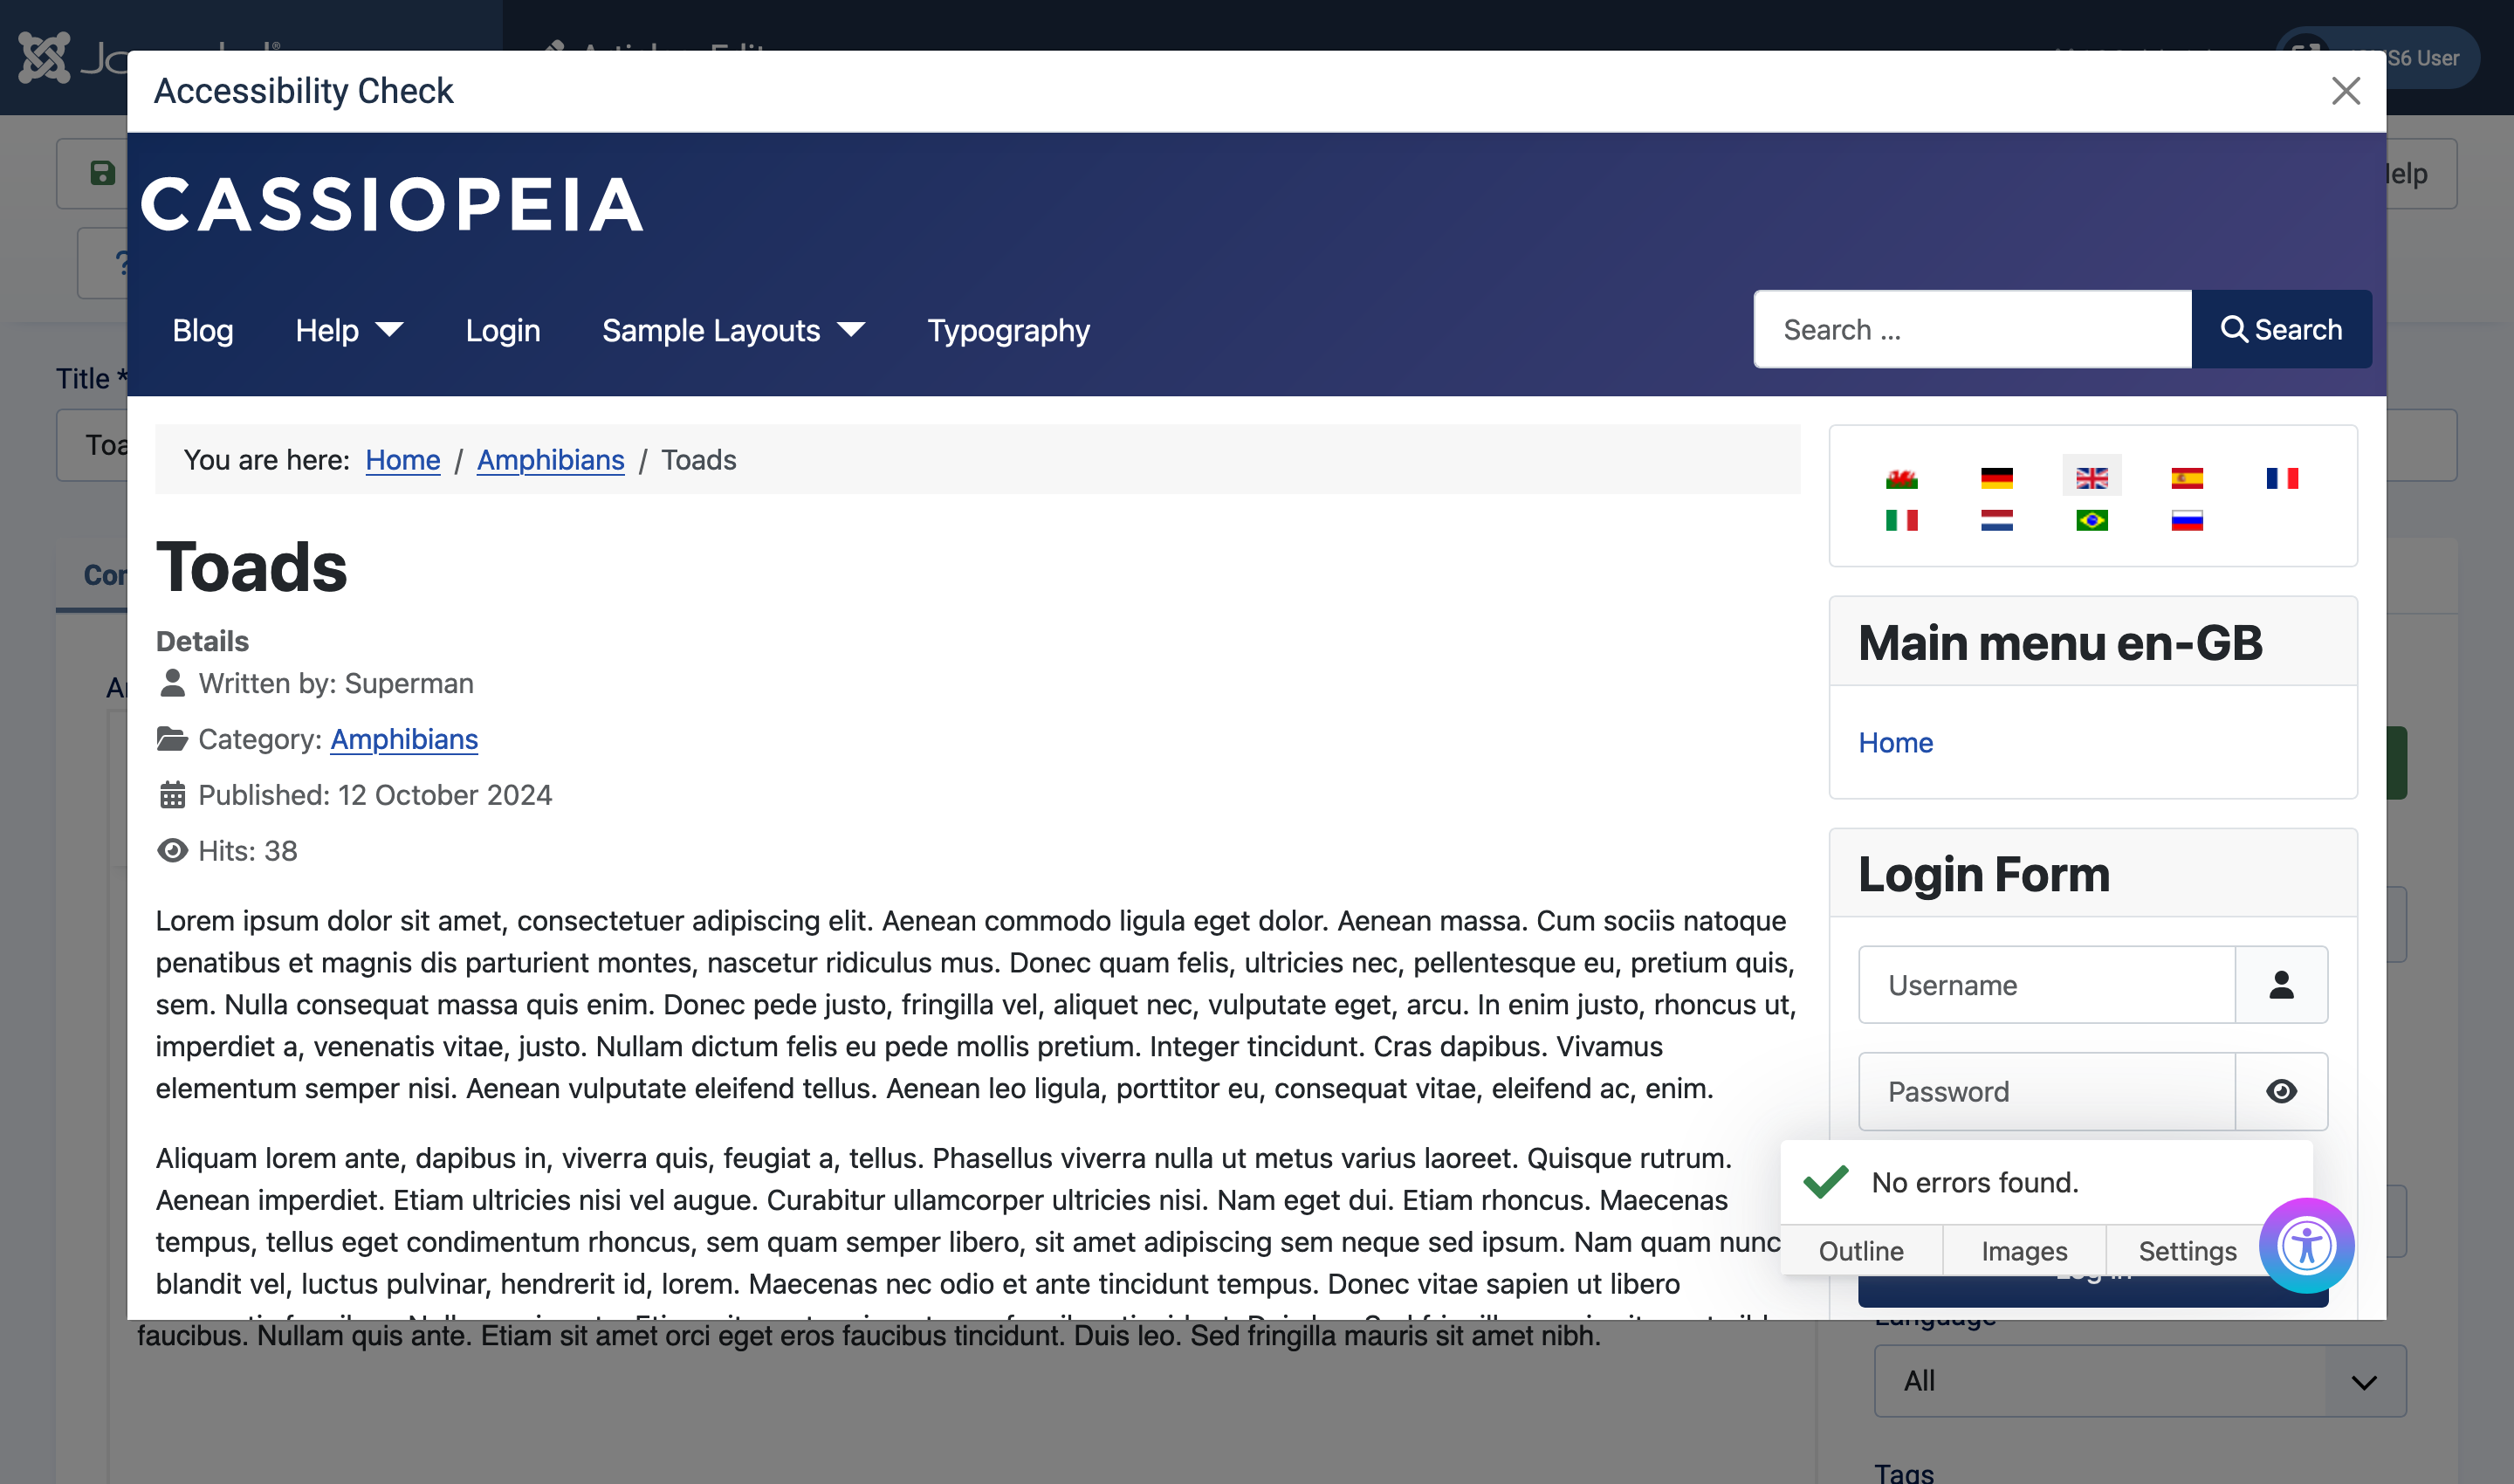Expand the Sample Layouts dropdown
The height and width of the screenshot is (1484, 2514).
732,330
